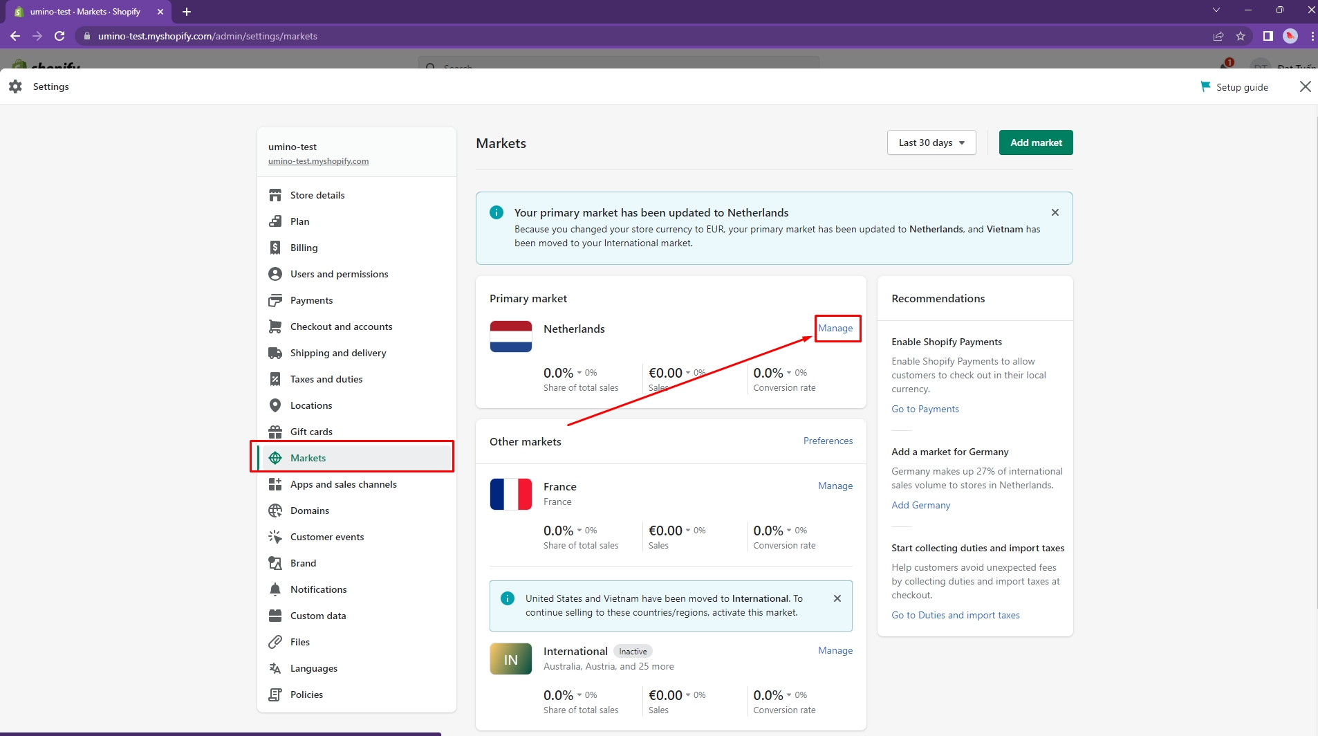
Task: Manage the Netherlands primary market
Action: (x=835, y=328)
